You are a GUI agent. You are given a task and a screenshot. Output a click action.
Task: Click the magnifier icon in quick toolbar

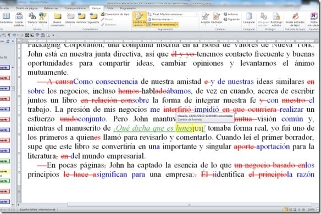(x=48, y=35)
